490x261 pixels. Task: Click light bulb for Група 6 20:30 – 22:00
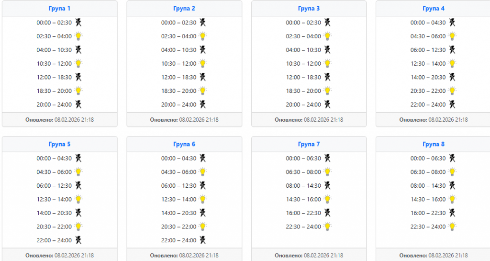(203, 226)
